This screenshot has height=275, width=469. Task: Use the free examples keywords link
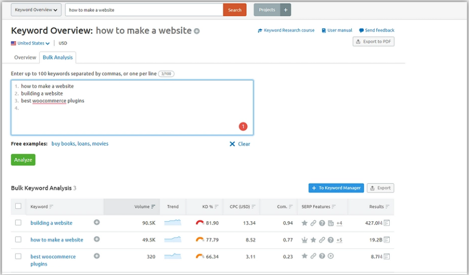[x=80, y=144]
